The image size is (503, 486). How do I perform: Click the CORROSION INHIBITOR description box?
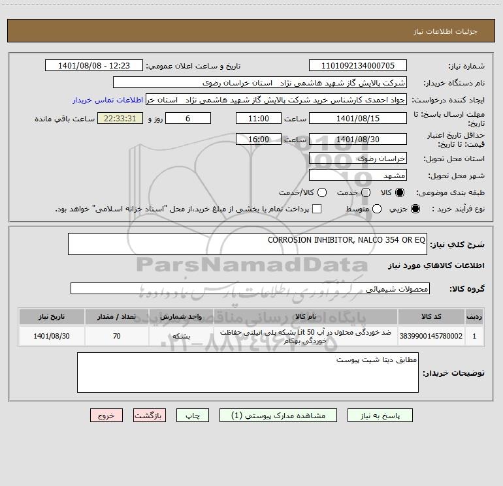[248, 244]
